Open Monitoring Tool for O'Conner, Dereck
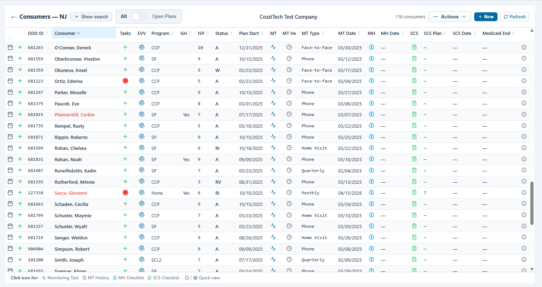542x287 pixels. (273, 47)
